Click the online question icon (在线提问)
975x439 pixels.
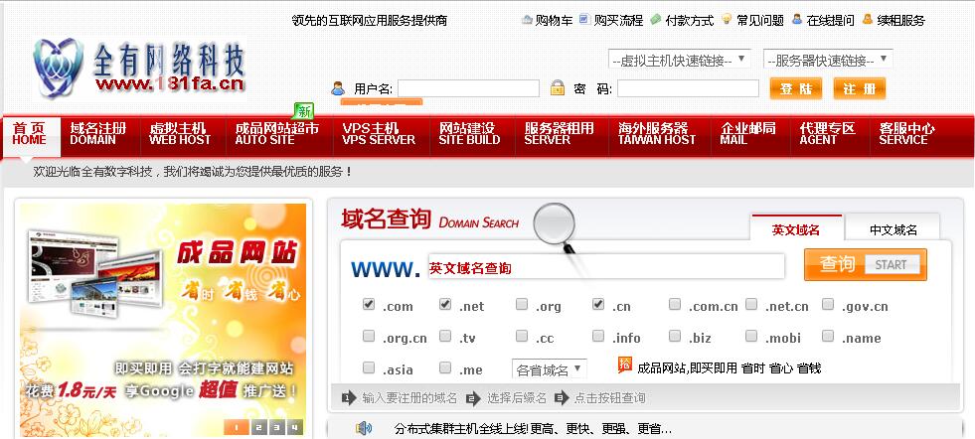tap(797, 20)
